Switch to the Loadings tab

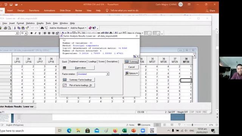(x=92, y=62)
